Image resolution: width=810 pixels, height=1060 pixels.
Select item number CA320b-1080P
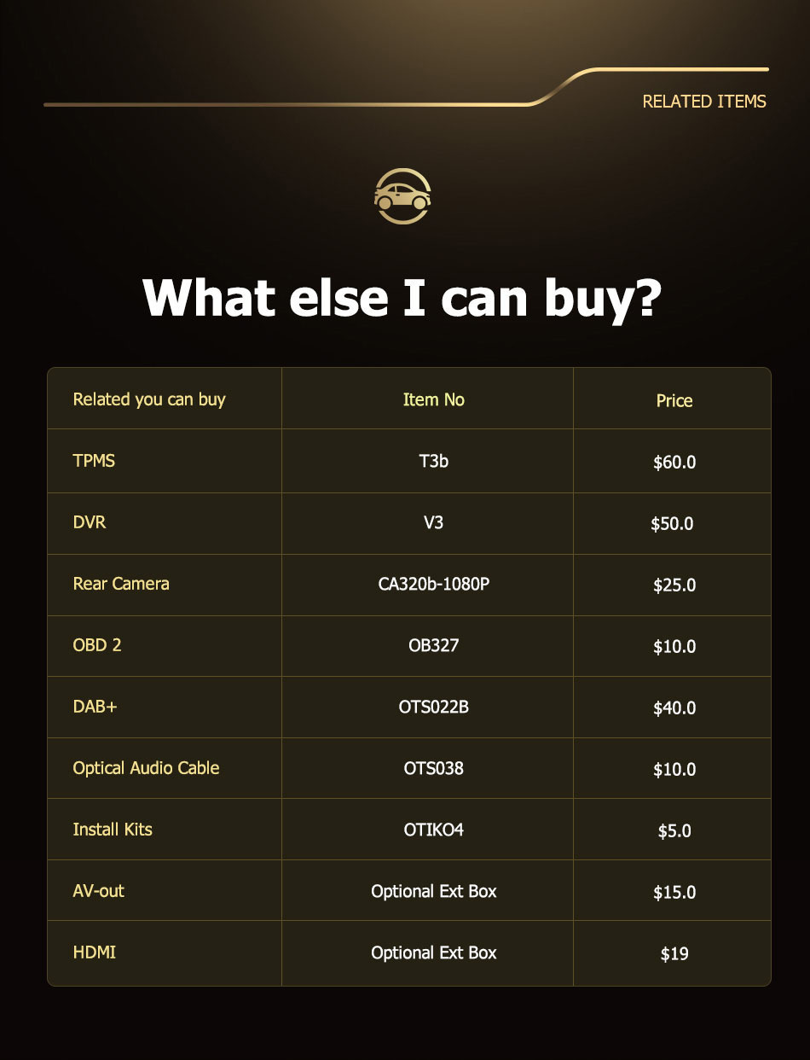(433, 585)
